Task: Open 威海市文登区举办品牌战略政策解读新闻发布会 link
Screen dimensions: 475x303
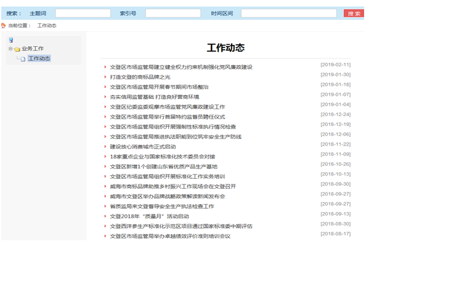Action: [x=168, y=197]
